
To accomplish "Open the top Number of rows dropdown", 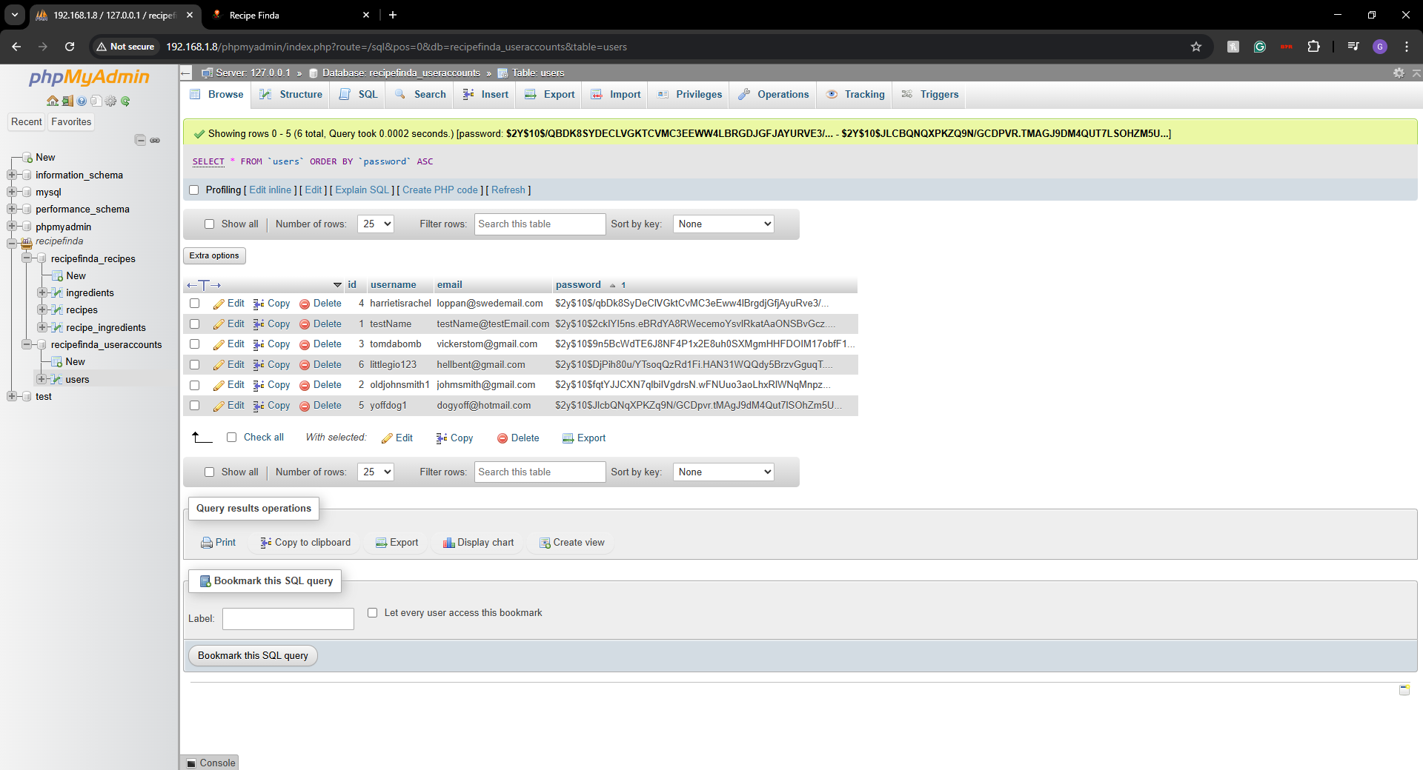I will pos(376,224).
